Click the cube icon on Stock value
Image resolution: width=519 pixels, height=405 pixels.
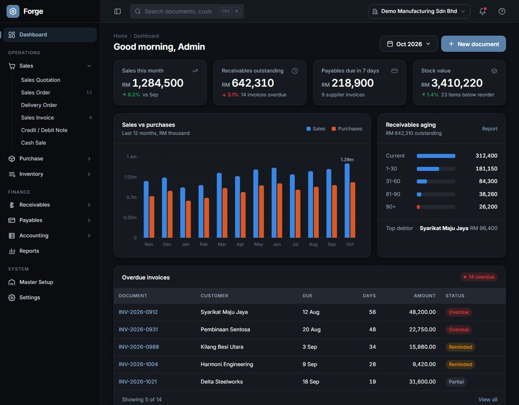click(x=494, y=71)
